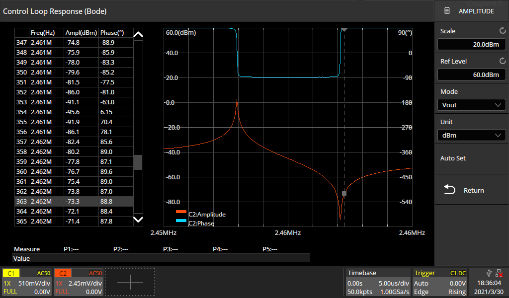The width and height of the screenshot is (509, 298).
Task: Click the USB status icon
Action: point(489,273)
